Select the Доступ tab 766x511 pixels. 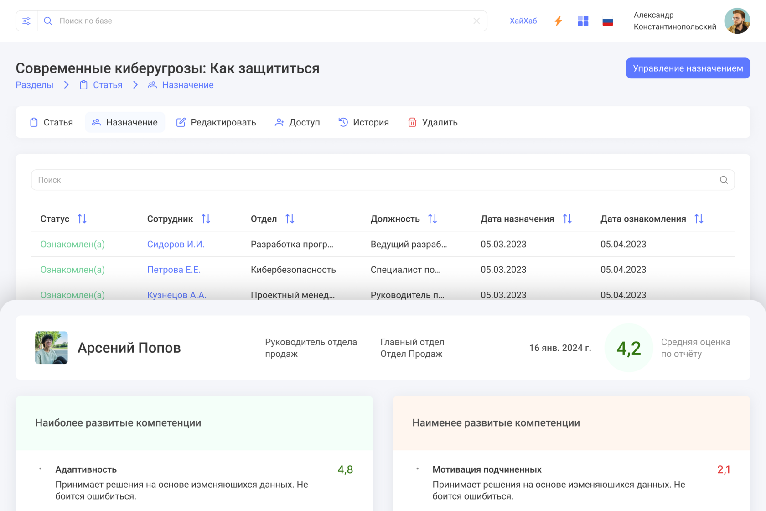pyautogui.click(x=297, y=122)
